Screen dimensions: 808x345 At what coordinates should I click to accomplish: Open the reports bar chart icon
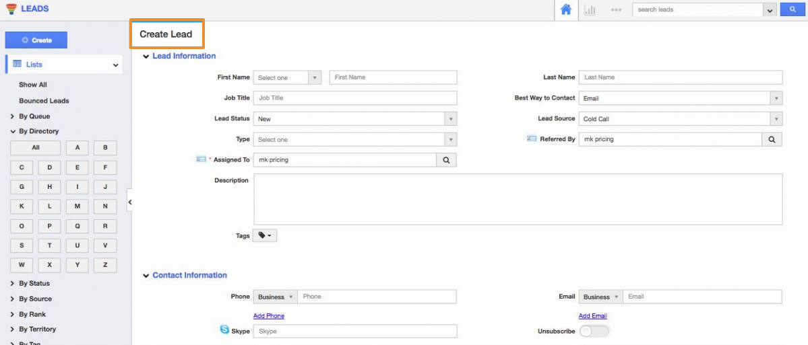pos(590,10)
